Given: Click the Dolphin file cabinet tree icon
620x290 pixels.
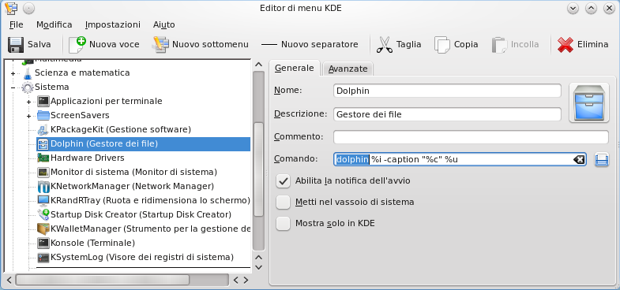Looking at the screenshot, I should [x=43, y=143].
